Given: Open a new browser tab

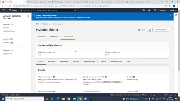Looking at the screenshot, I should tap(152, 2).
